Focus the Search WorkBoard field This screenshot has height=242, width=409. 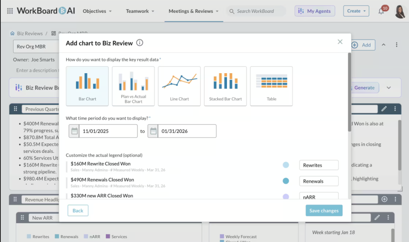pos(256,11)
